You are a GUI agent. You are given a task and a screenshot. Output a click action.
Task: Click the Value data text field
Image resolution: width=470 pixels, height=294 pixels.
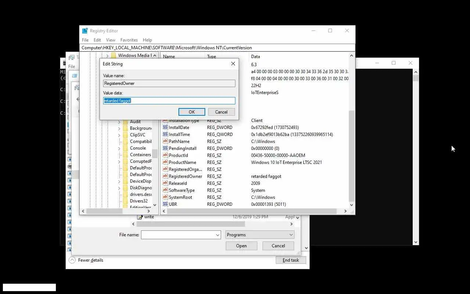tap(169, 101)
